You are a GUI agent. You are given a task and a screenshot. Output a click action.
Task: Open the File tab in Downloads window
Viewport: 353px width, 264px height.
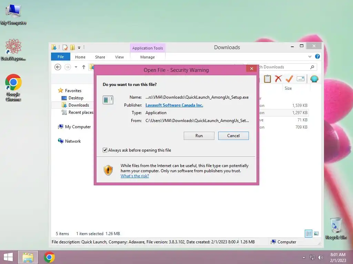[x=61, y=57]
